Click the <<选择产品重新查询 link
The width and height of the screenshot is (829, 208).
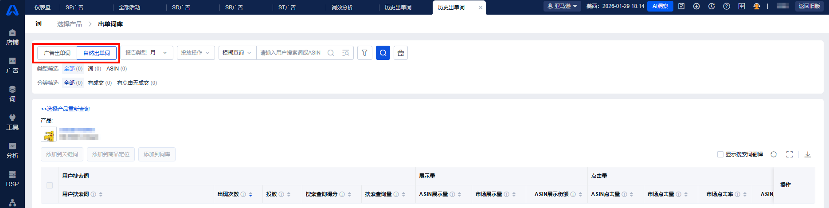[65, 109]
